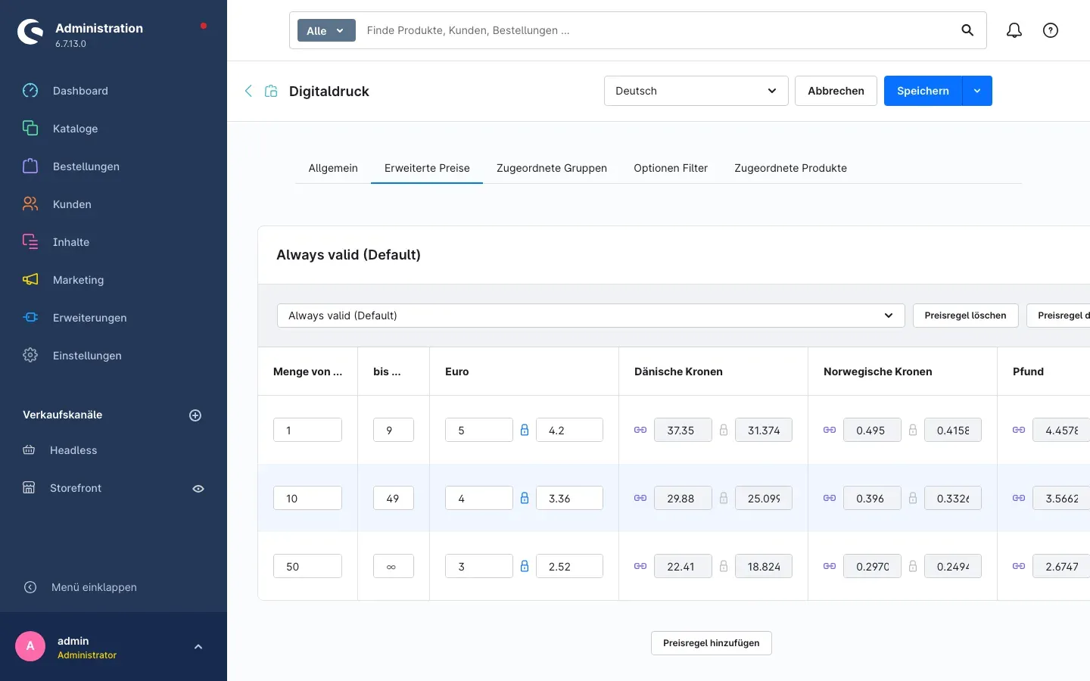Open notifications bell
Viewport: 1090px width, 681px height.
(x=1014, y=30)
